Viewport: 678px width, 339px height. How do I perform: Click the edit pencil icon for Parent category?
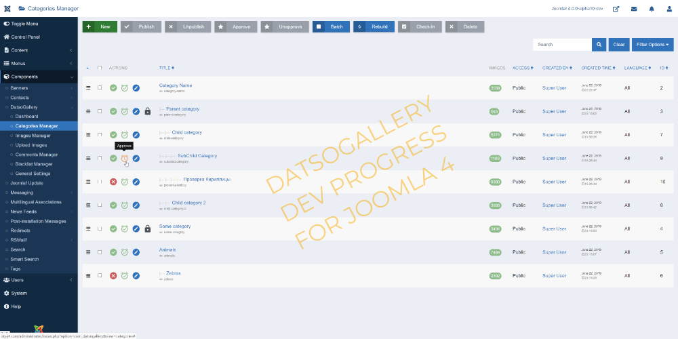coord(136,111)
